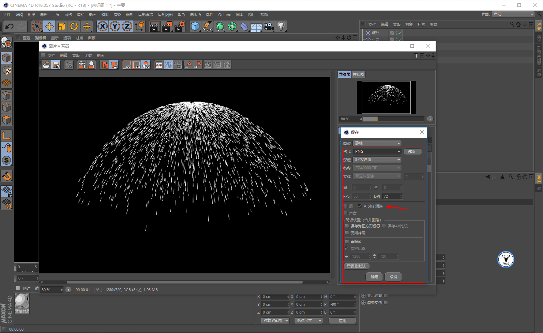Toggle the 保存为正方形像素 checkbox
543x333 pixels.
coord(347,226)
